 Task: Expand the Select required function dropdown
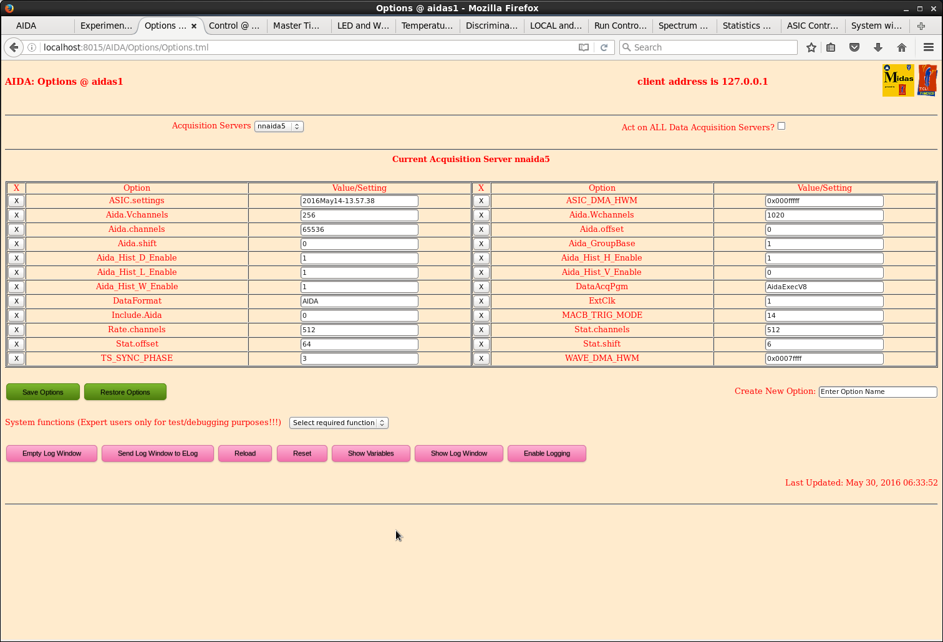pos(339,423)
